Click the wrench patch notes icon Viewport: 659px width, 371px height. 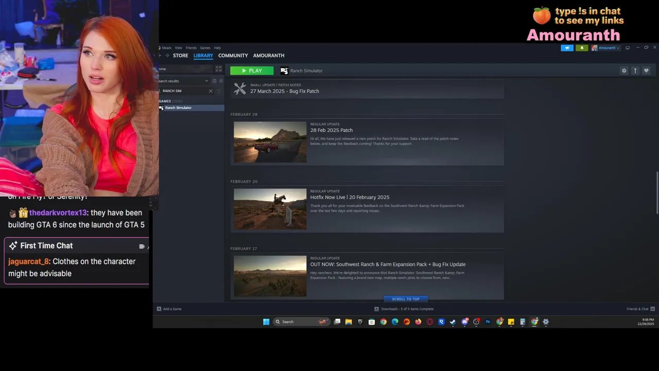click(240, 89)
